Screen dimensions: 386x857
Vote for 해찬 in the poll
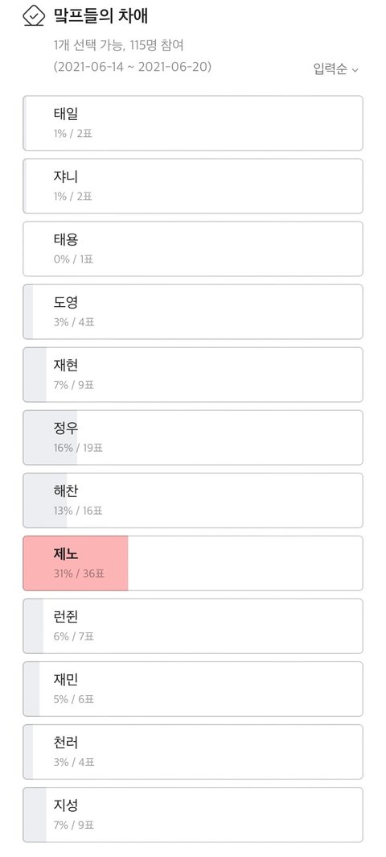[193, 500]
